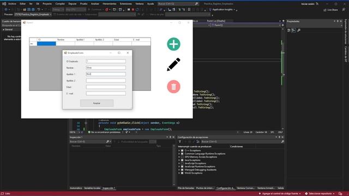
Task: Click the Live Share button
Action: 330,10
